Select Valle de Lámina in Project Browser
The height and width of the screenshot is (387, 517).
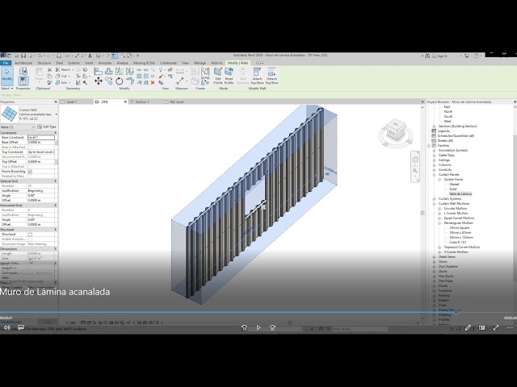tap(460, 193)
